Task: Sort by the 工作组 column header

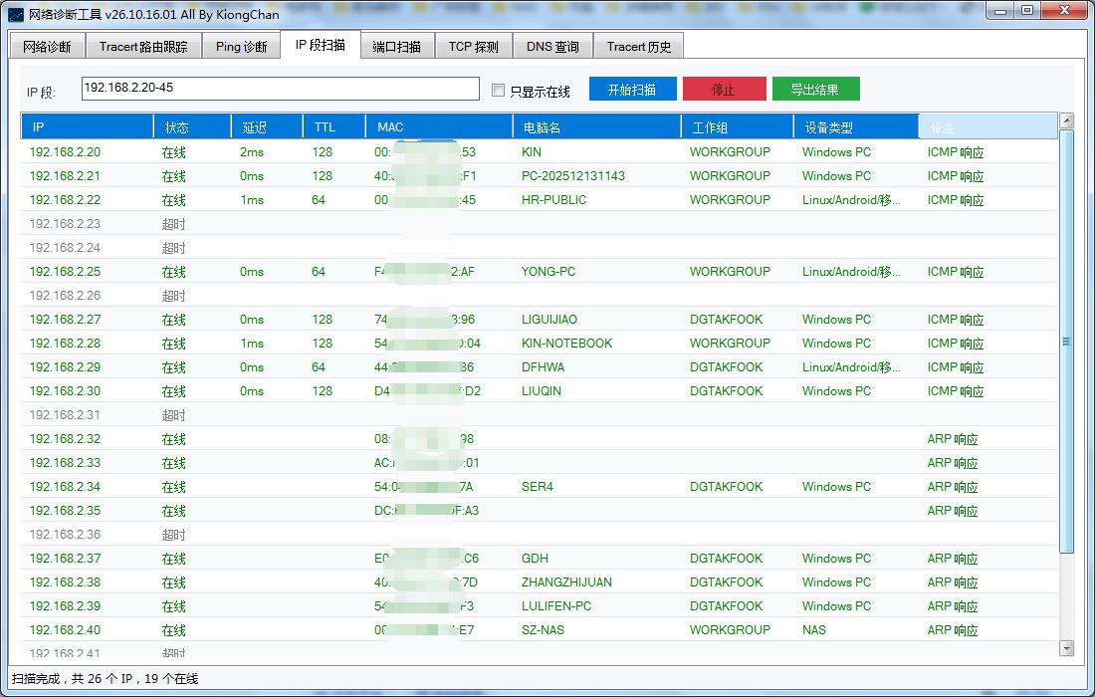Action: click(x=738, y=127)
